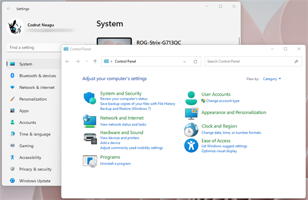This screenshot has height=200, width=308.
Task: Click the Network and Internet globe icon
Action: (x=90, y=121)
